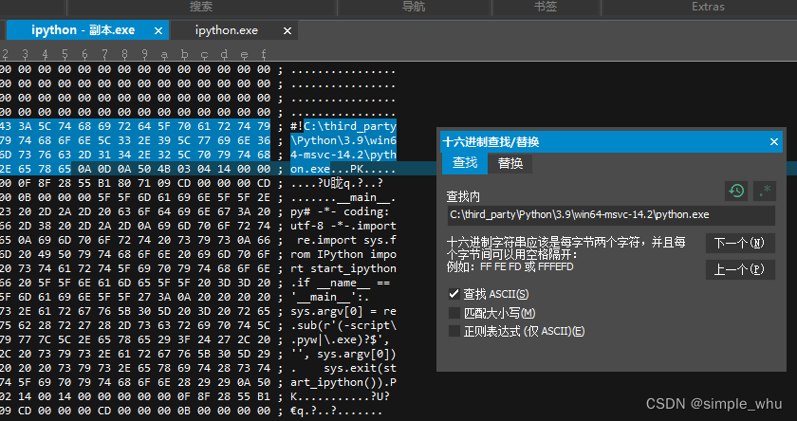Uncheck the 查找 ASCII checkbox
Image resolution: width=797 pixels, height=421 pixels.
pos(454,295)
